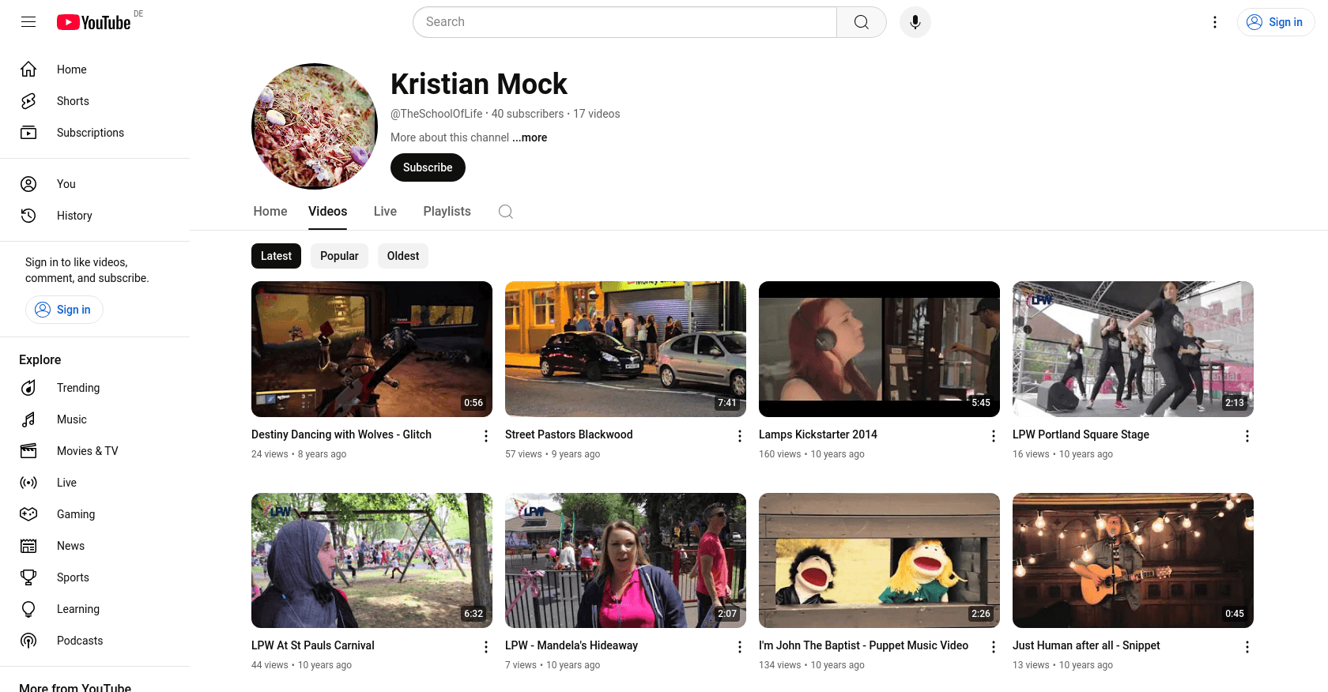The height and width of the screenshot is (692, 1328).
Task: Expand channel description with ...more
Action: tap(530, 137)
